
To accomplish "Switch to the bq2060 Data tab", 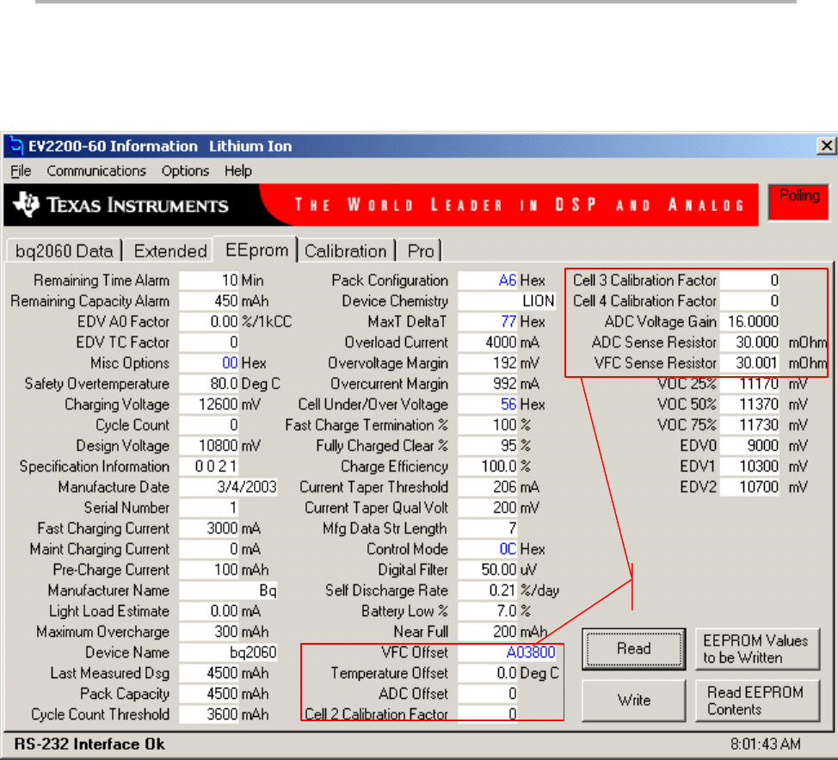I will pos(64,251).
